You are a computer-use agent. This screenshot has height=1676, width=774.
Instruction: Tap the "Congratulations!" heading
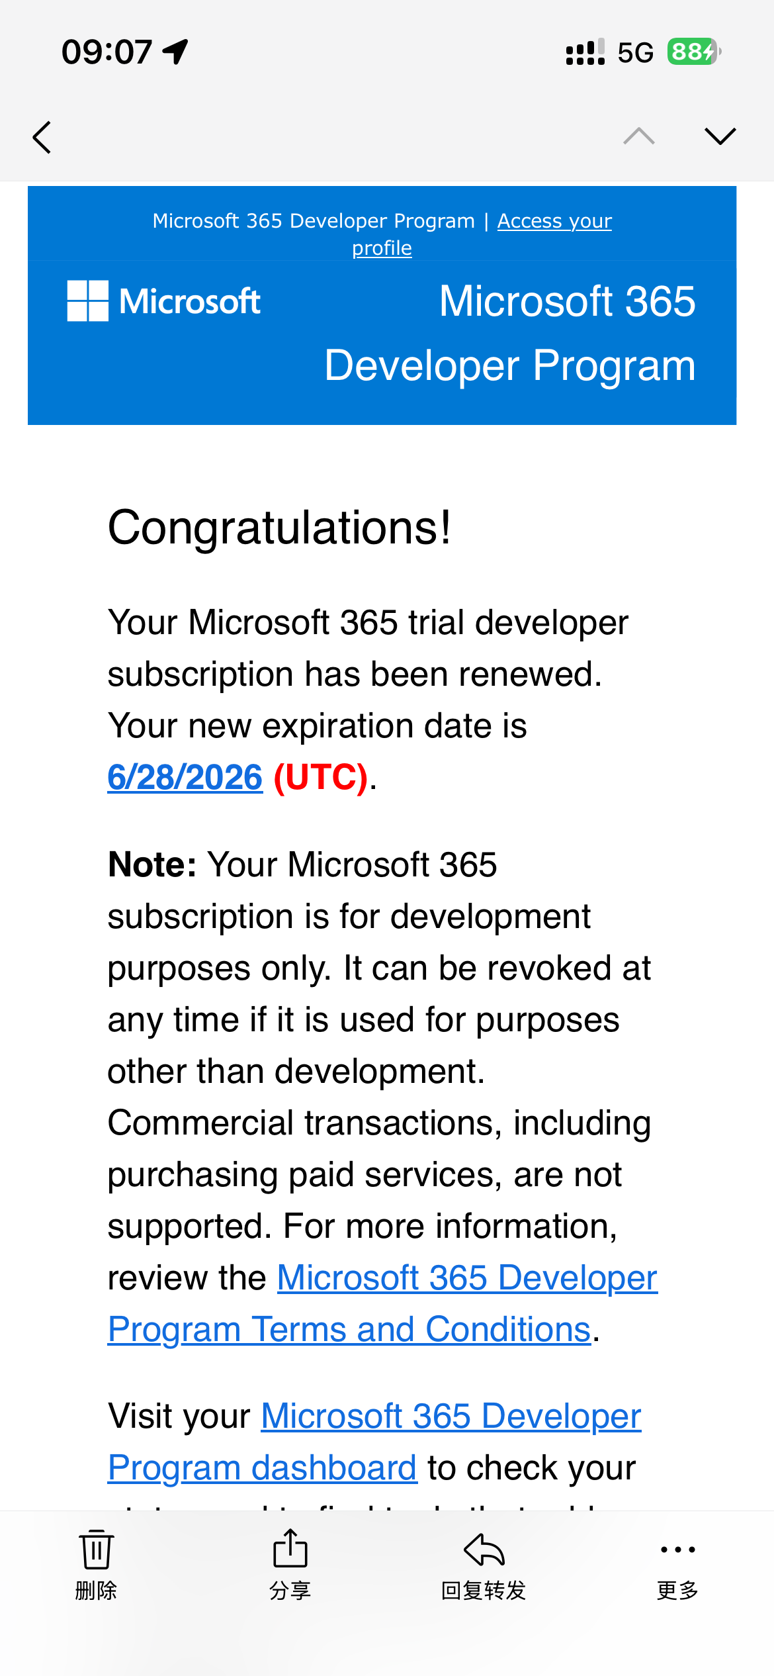point(279,528)
